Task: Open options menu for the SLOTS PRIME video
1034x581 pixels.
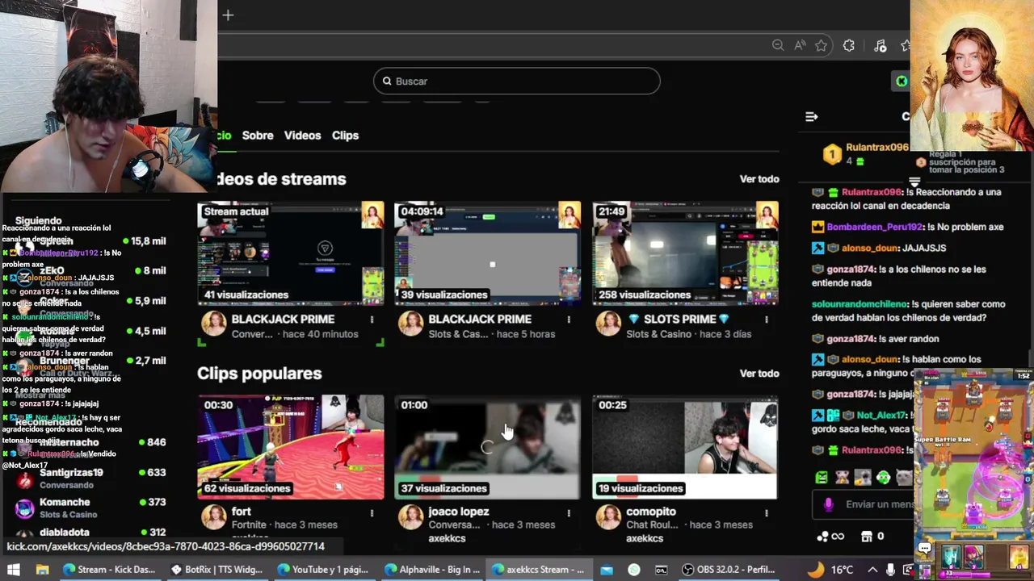Action: point(767,320)
